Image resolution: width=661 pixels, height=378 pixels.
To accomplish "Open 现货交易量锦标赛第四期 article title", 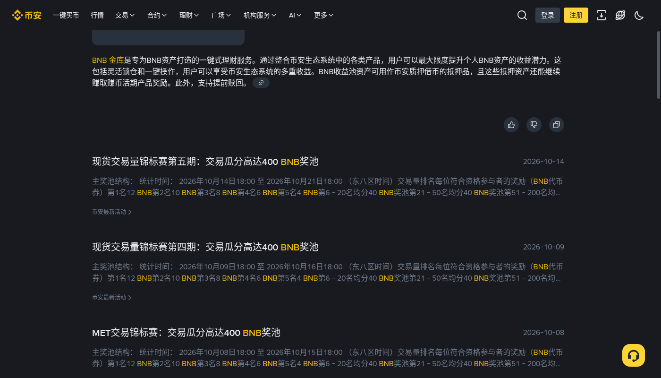I will click(x=205, y=247).
